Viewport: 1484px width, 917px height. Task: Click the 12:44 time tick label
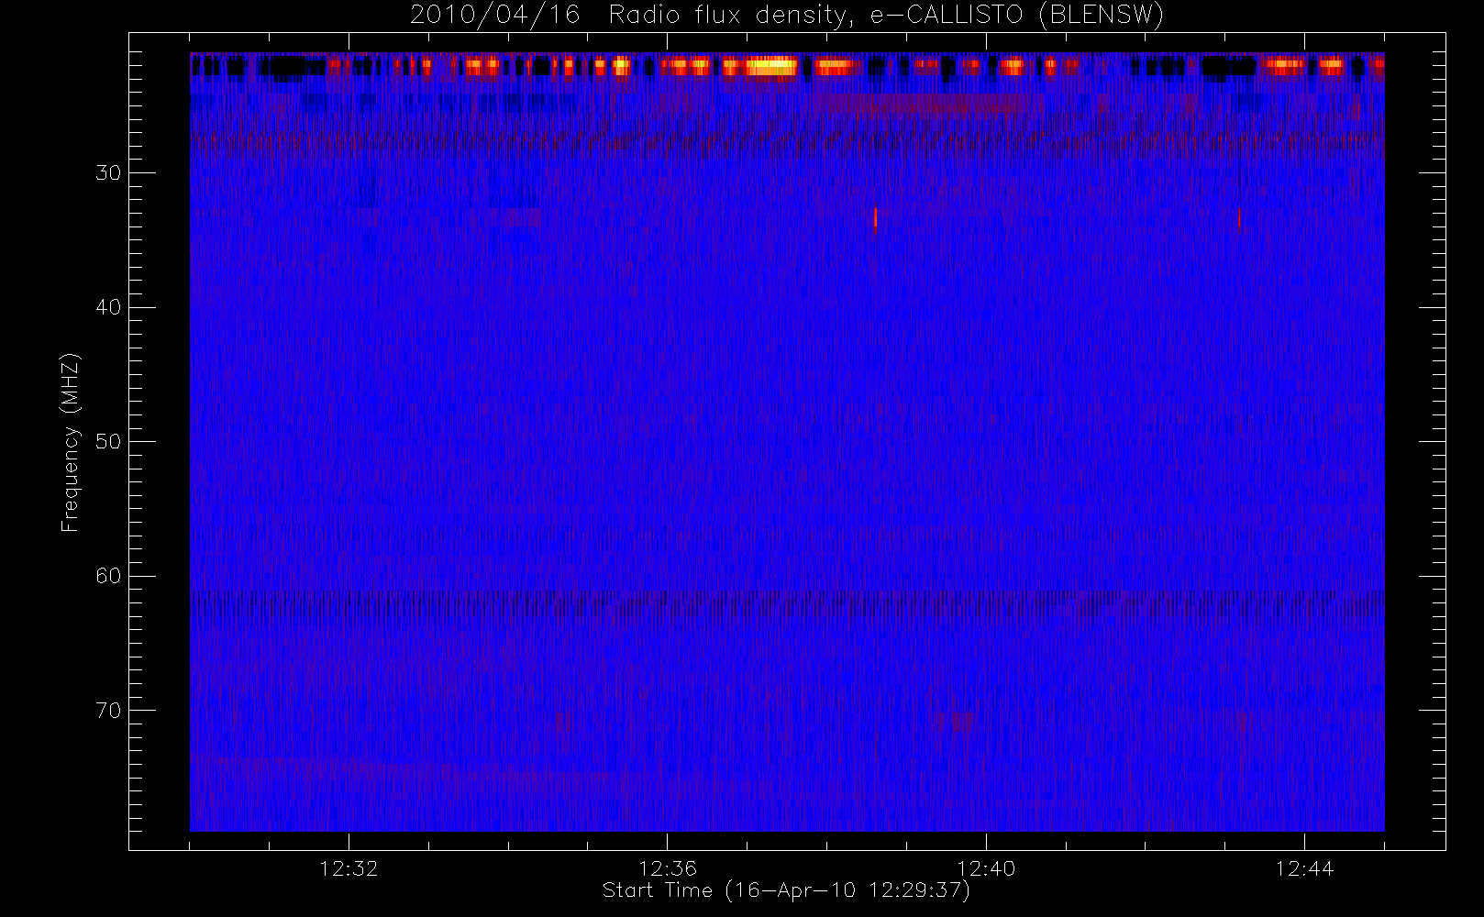pyautogui.click(x=1304, y=867)
